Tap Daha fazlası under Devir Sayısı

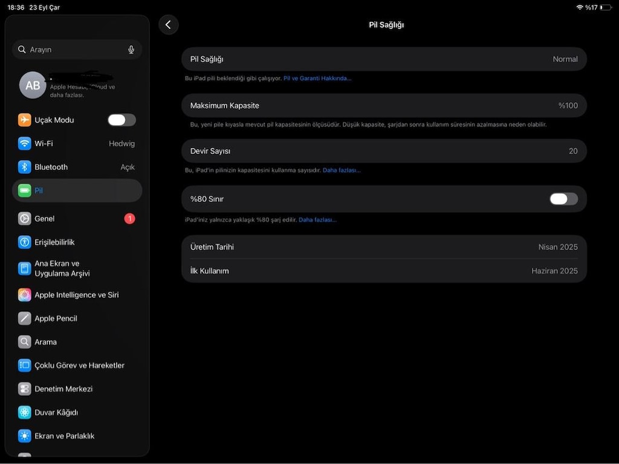point(342,170)
